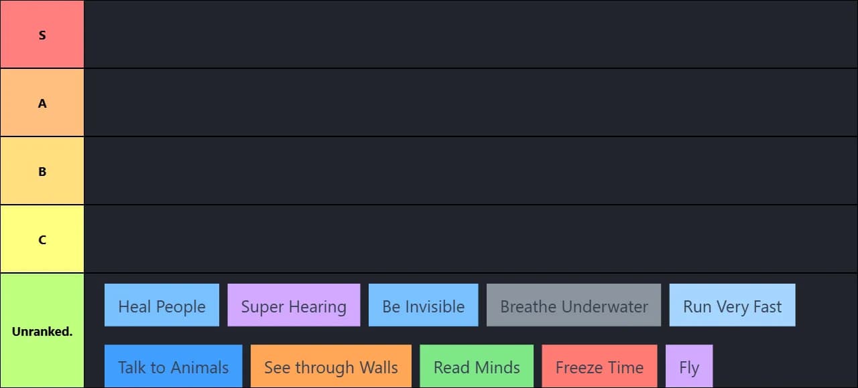The image size is (858, 388).
Task: Select the Breathe Underwater item
Action: pos(574,305)
